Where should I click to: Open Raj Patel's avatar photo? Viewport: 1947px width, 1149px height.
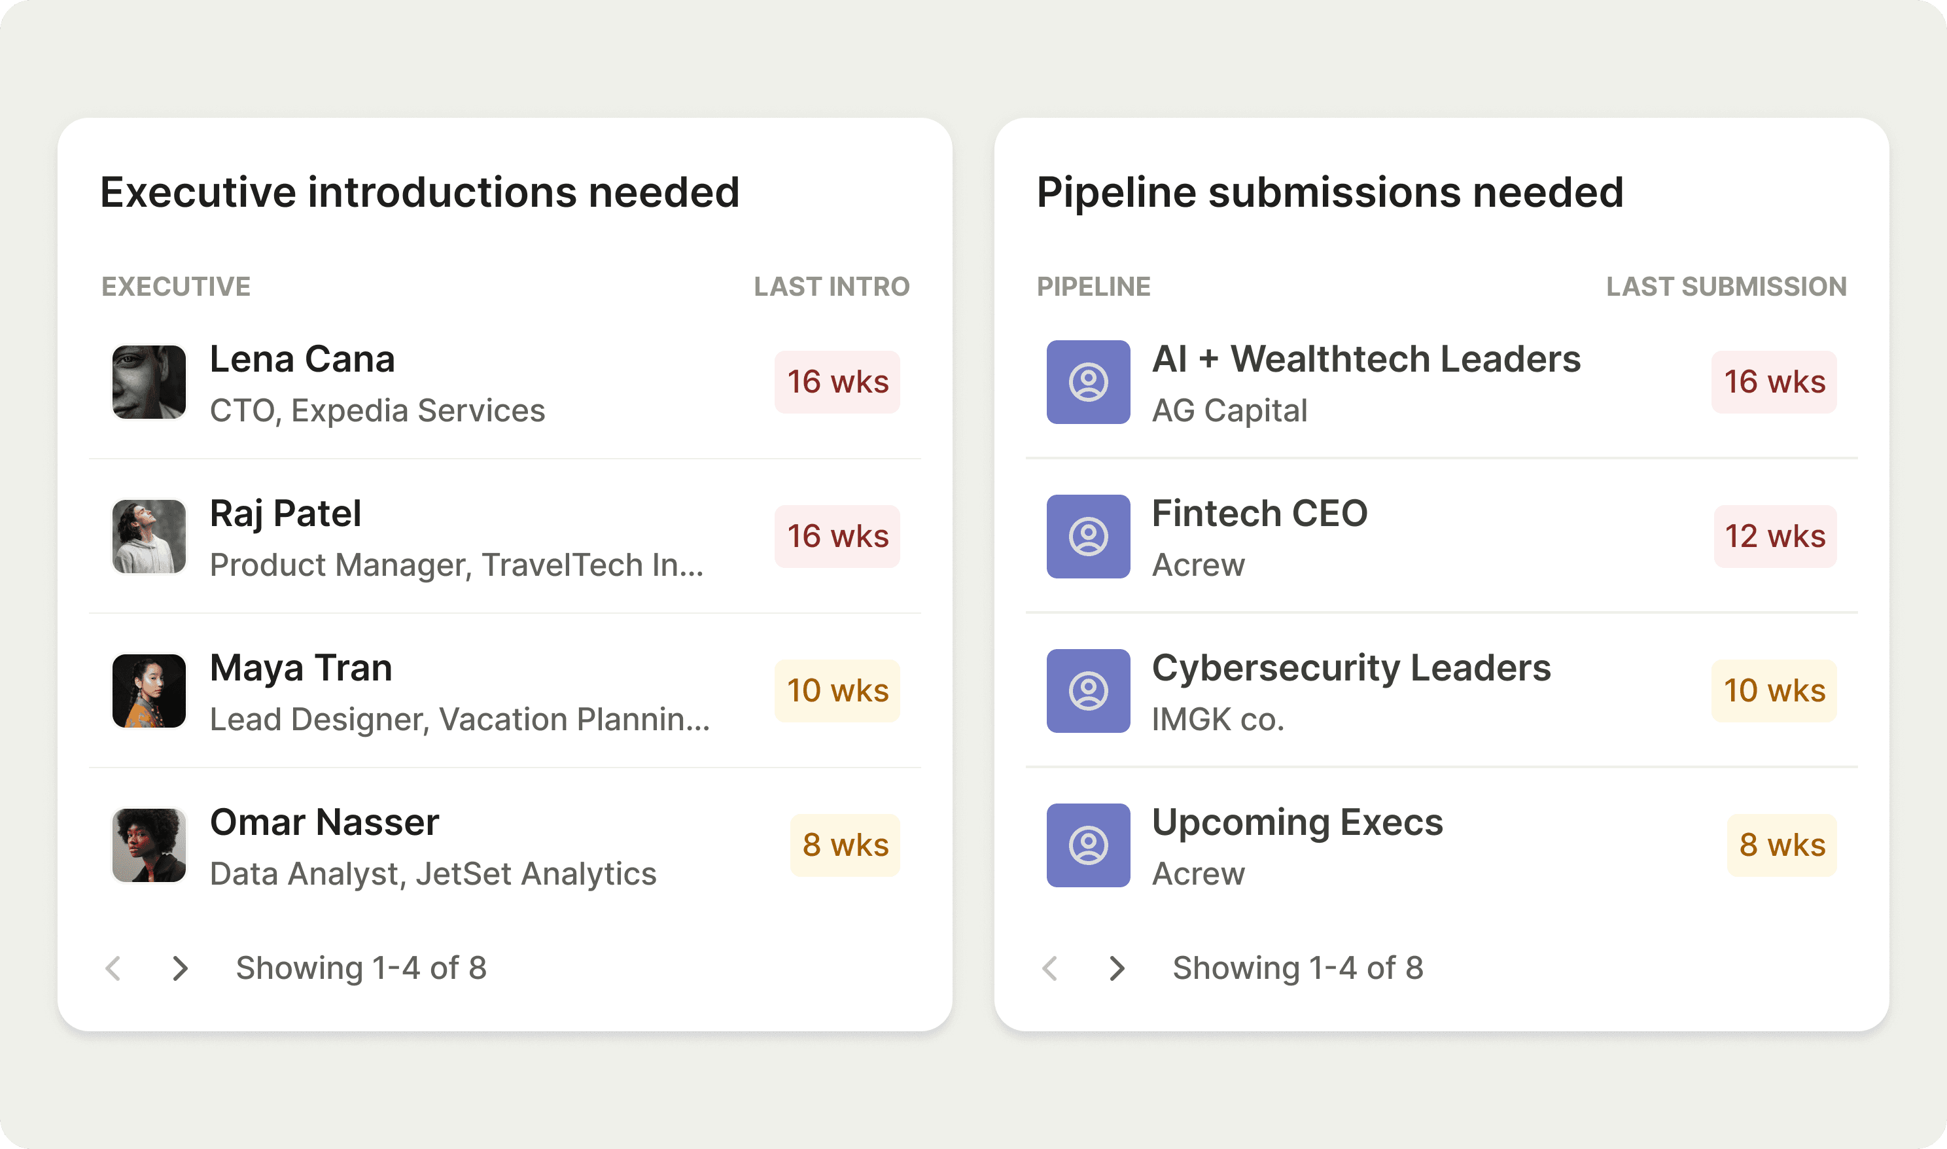[149, 536]
